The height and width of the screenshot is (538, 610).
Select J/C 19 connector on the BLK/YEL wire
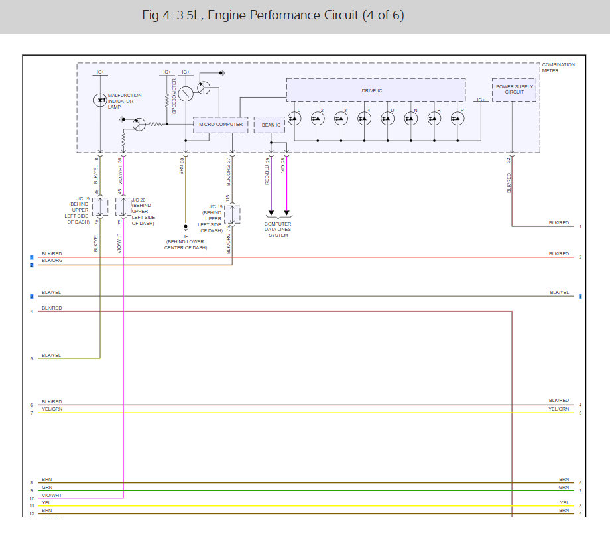[100, 207]
